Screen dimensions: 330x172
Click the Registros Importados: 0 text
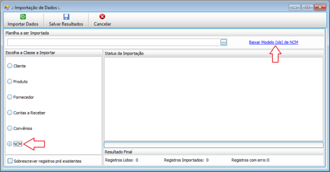click(x=186, y=160)
